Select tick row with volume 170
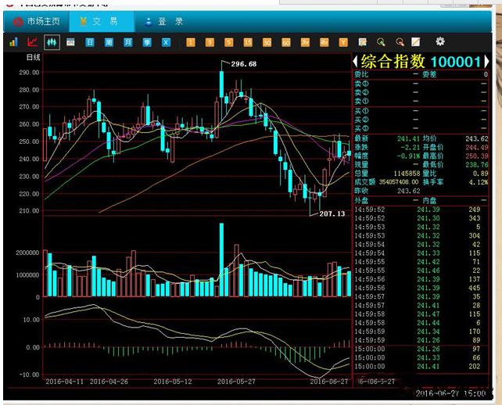502x405 pixels. point(421,332)
